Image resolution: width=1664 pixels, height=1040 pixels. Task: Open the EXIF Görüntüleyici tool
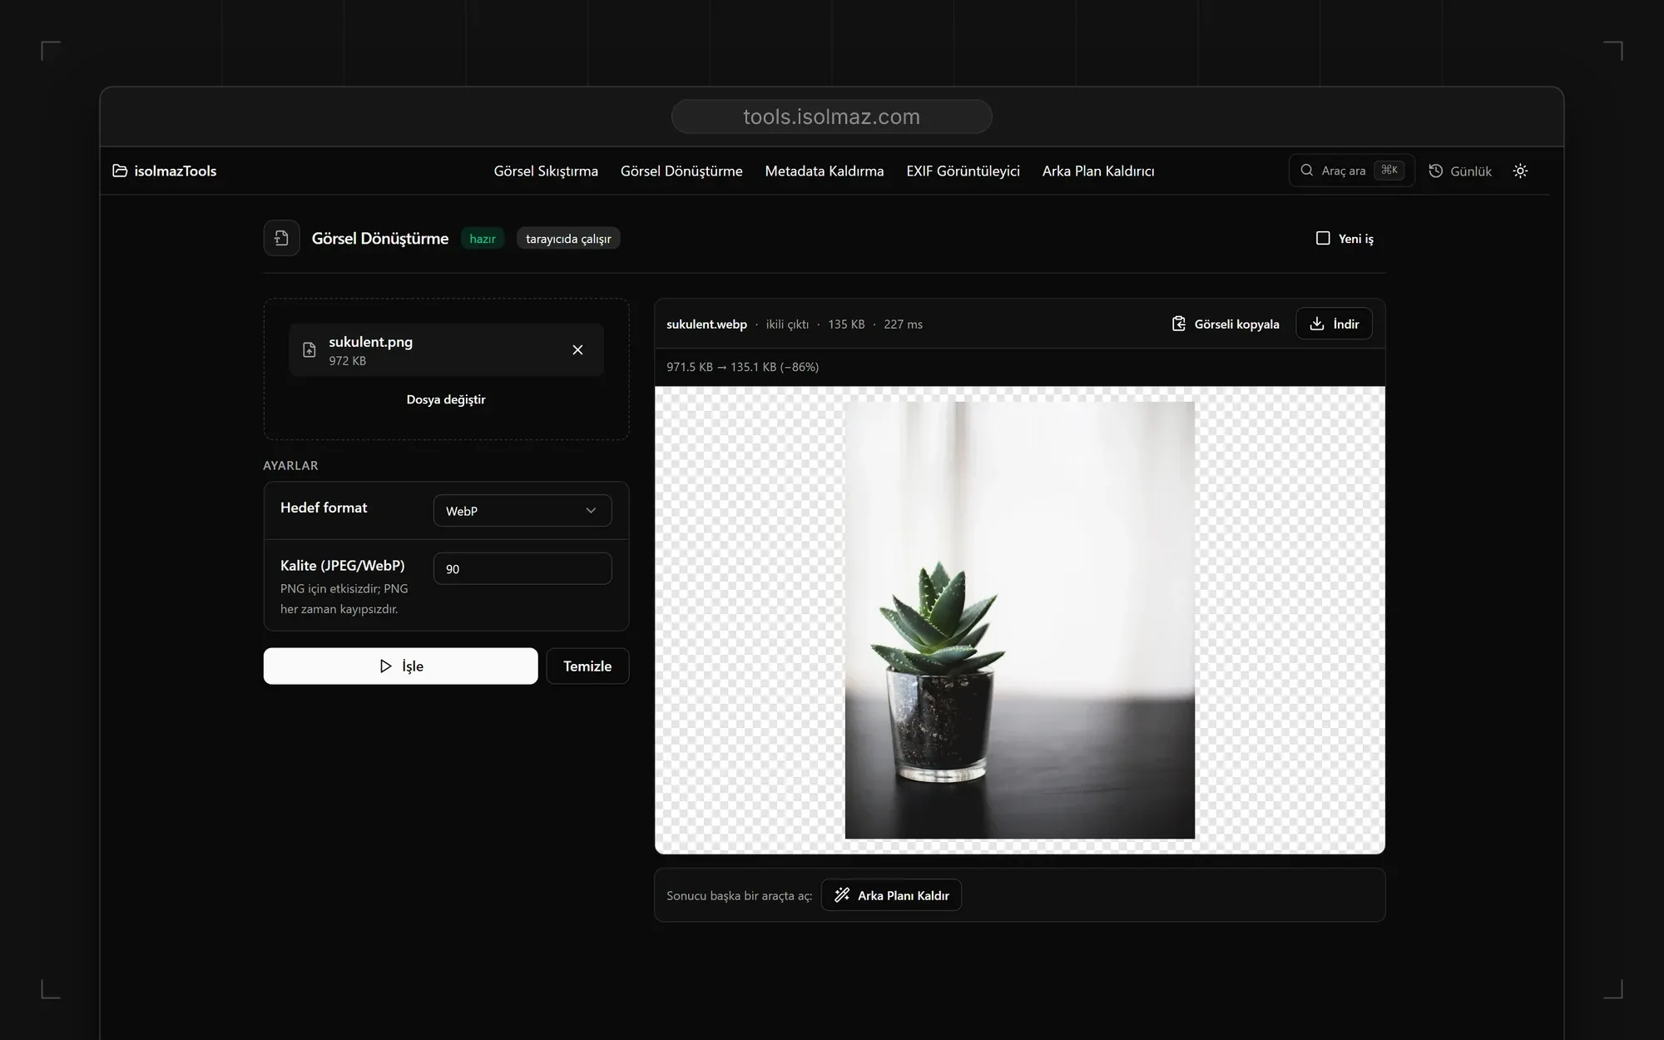pos(963,171)
